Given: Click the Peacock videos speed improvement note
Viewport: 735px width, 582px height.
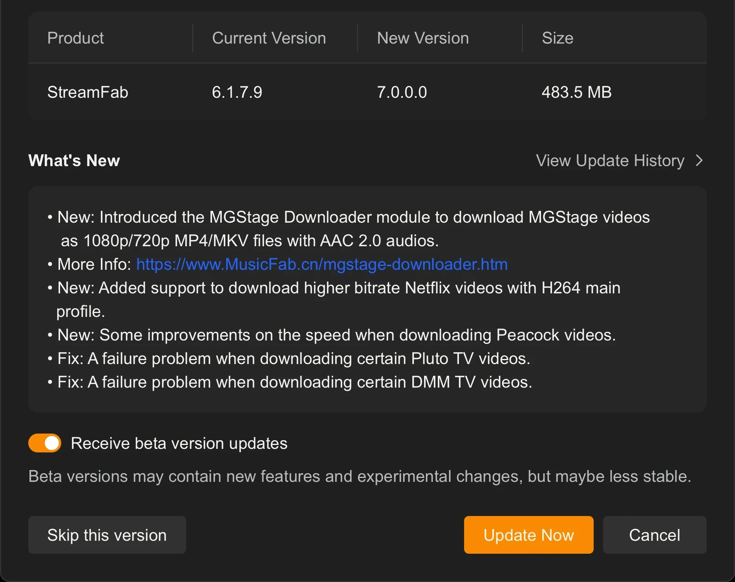Looking at the screenshot, I should pyautogui.click(x=332, y=335).
